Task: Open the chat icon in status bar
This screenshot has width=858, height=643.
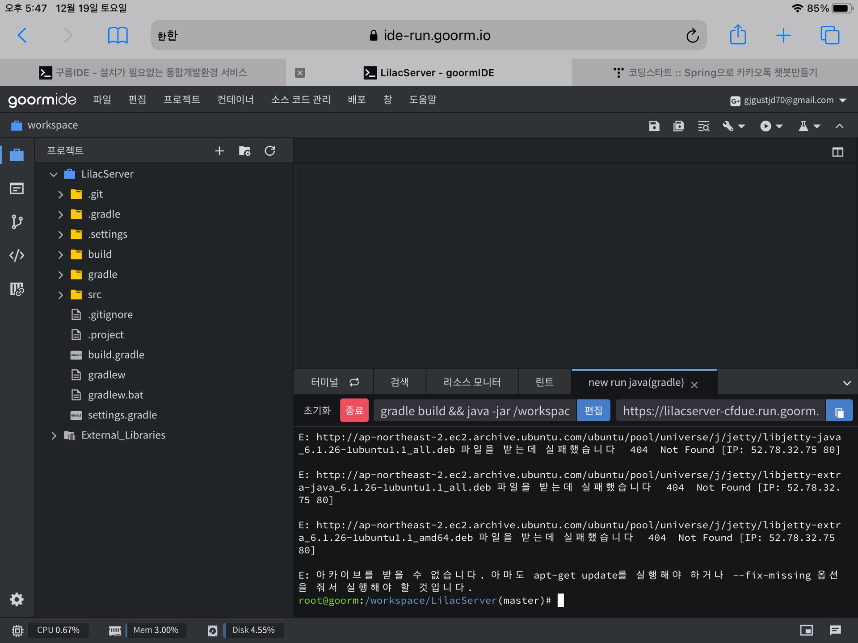Action: 835,630
